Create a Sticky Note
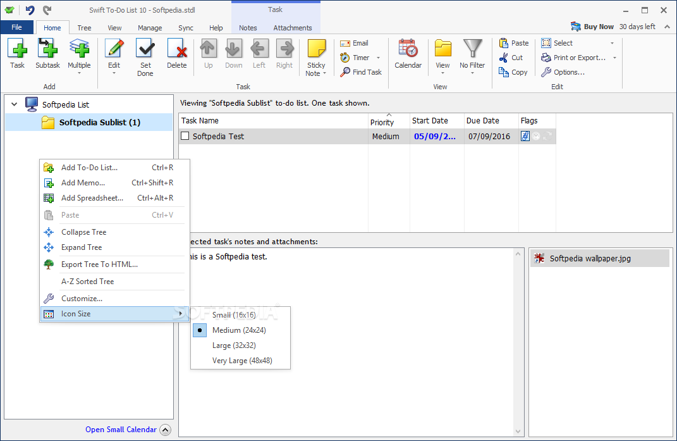The height and width of the screenshot is (441, 677). 316,57
